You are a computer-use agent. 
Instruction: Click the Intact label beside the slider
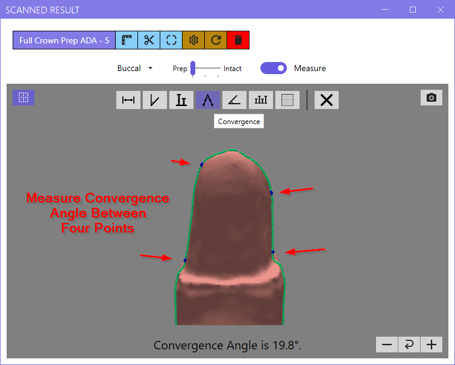pos(233,69)
